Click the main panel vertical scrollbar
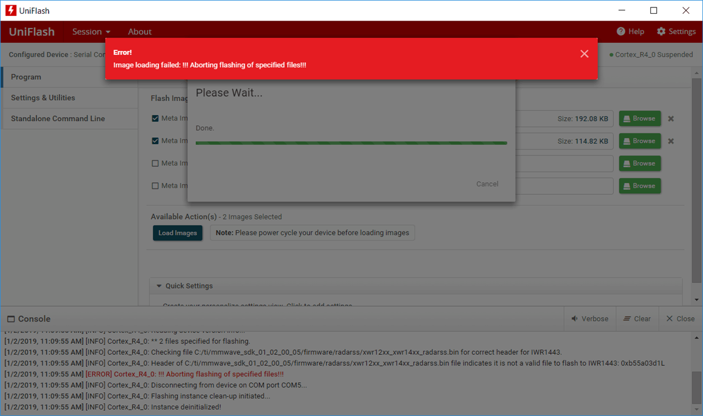This screenshot has height=416, width=703. click(696, 180)
